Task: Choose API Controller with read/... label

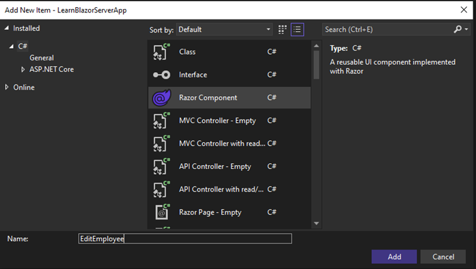Action: coord(221,189)
